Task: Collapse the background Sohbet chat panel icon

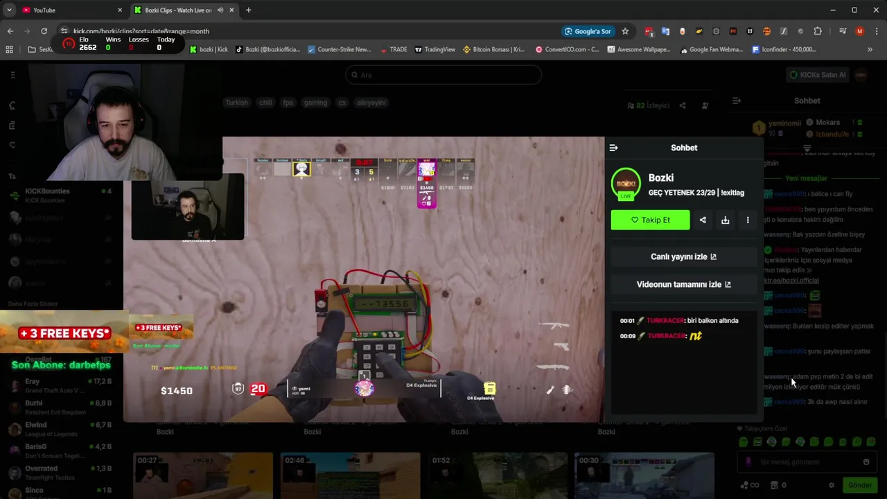Action: pyautogui.click(x=737, y=100)
